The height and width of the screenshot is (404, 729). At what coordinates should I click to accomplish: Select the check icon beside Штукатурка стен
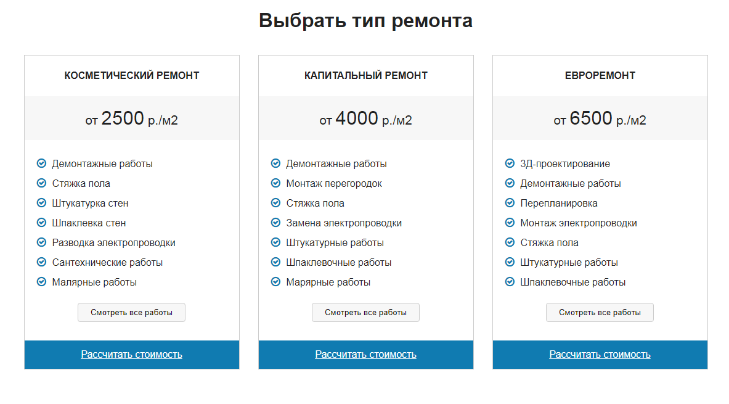(40, 203)
